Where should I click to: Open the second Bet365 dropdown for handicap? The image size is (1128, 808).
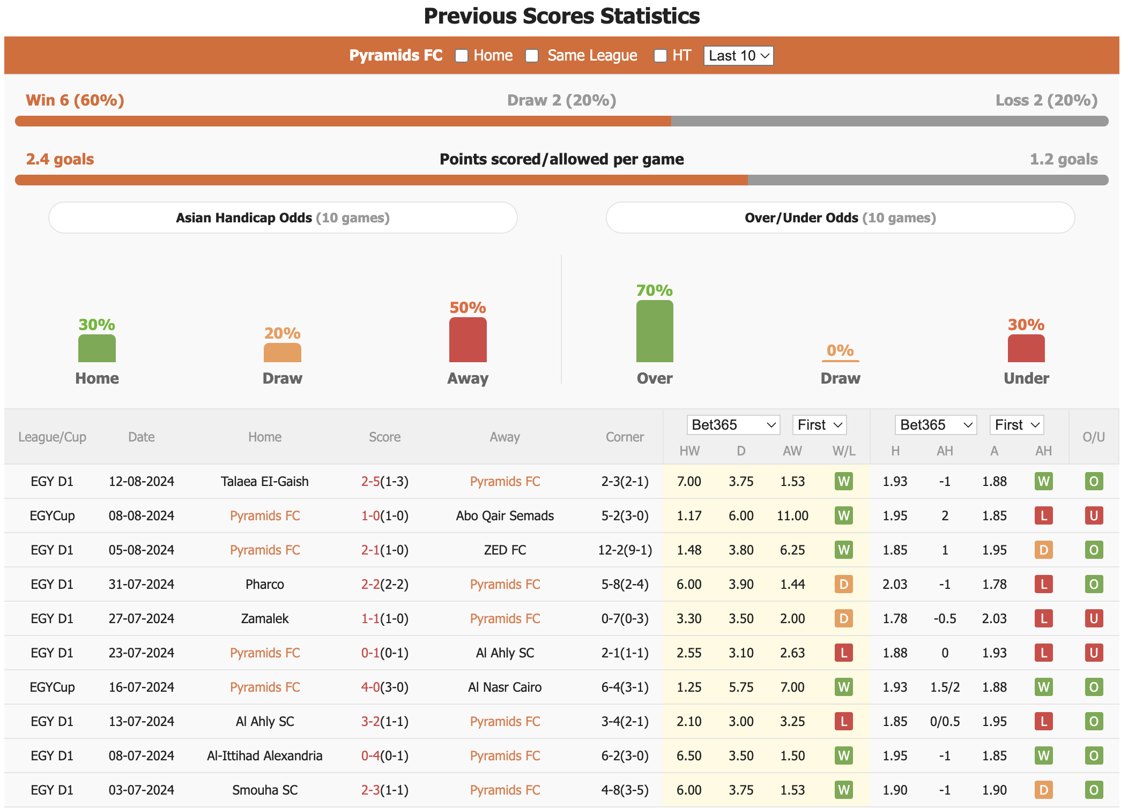[936, 425]
